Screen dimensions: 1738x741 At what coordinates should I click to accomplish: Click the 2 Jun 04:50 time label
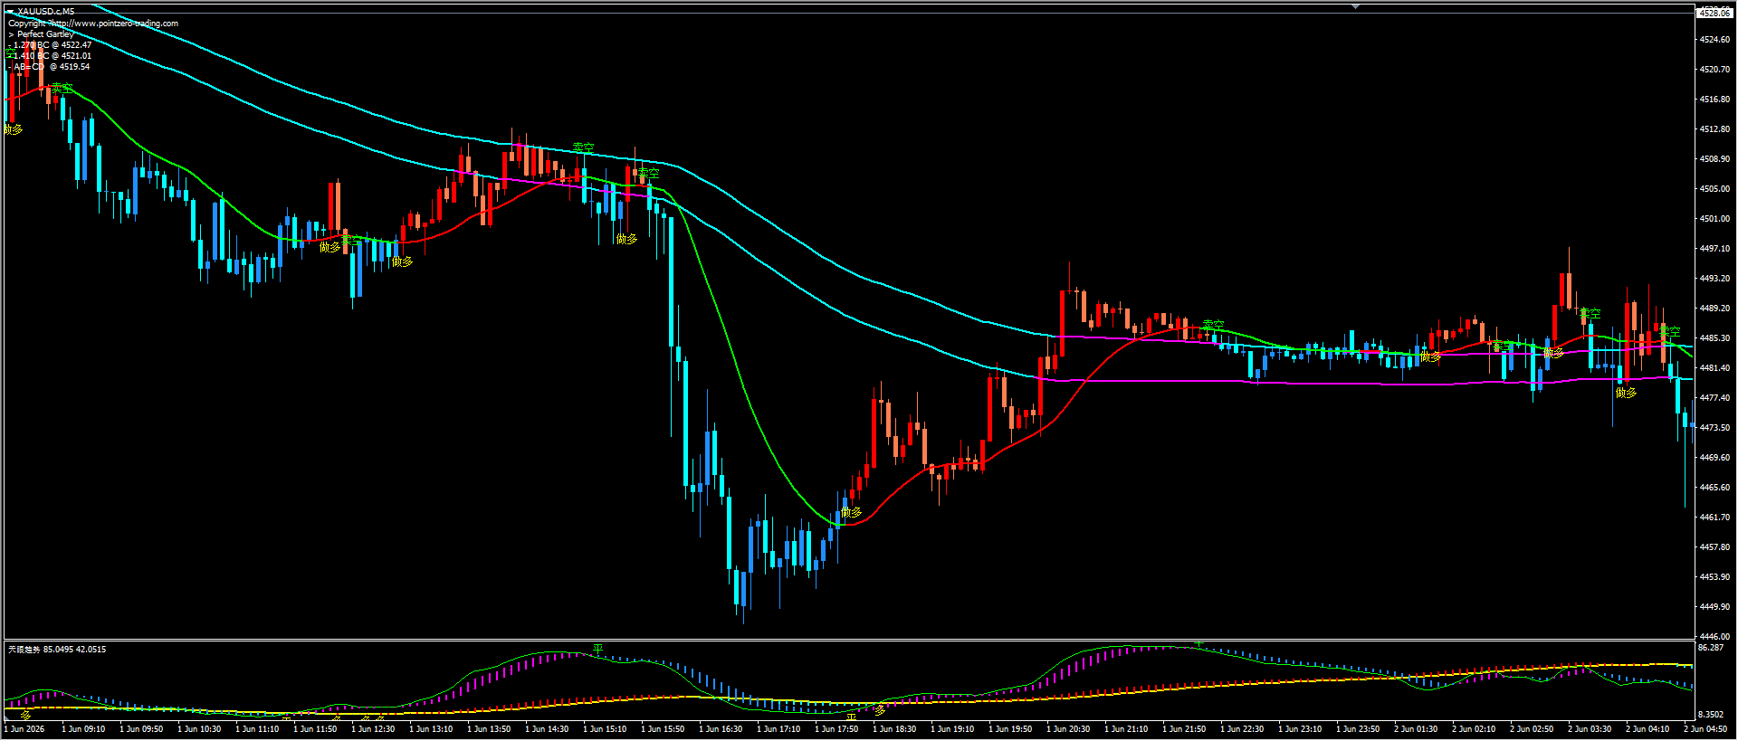coord(1705,729)
